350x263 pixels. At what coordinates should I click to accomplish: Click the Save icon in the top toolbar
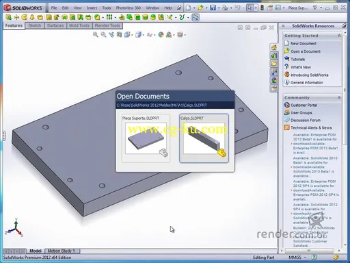tap(213, 8)
